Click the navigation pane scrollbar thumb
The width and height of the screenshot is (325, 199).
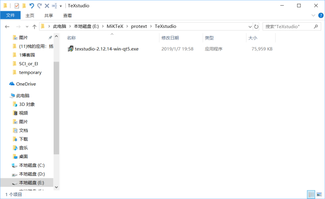tap(56, 108)
